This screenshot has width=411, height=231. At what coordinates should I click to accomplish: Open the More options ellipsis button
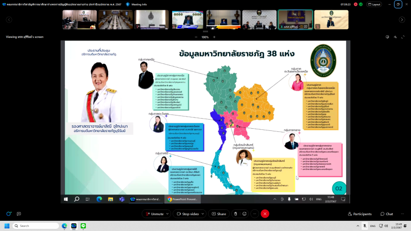pos(253,214)
